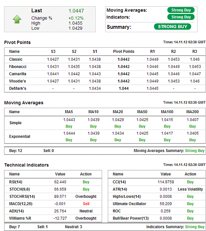Image resolution: width=206 pixels, height=231 pixels.
Task: Click the R2 column header in Pivot Points
Action: tap(173, 51)
